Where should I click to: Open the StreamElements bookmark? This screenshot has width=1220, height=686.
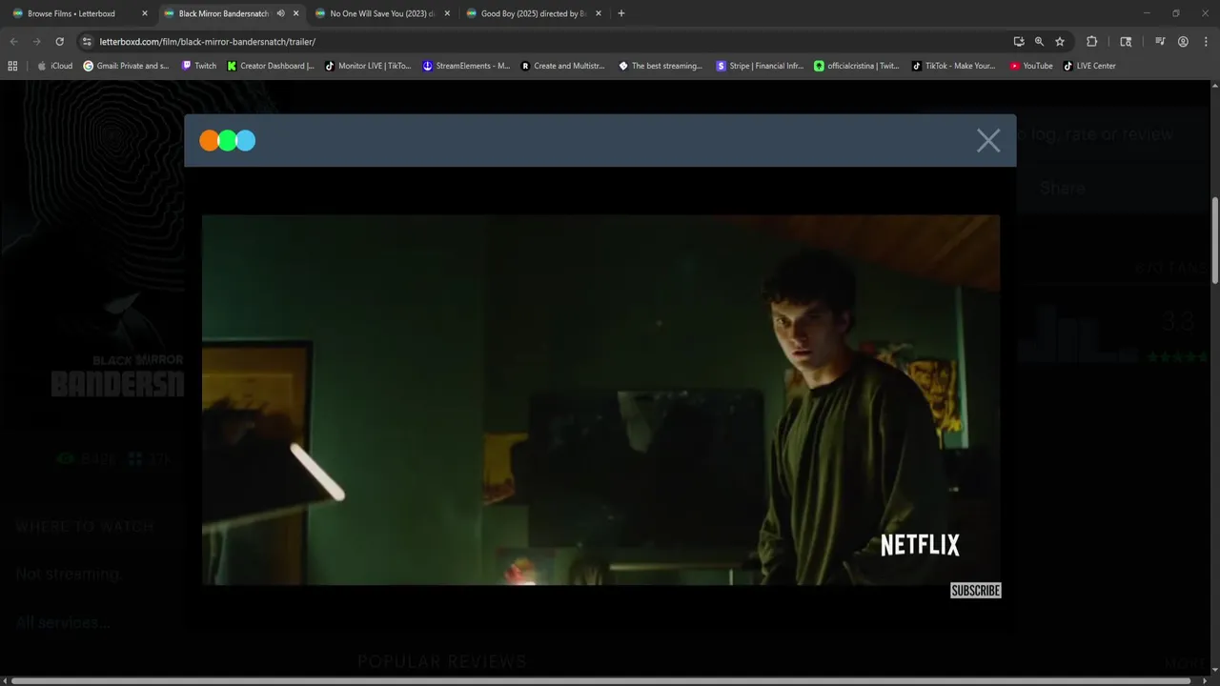tap(466, 66)
